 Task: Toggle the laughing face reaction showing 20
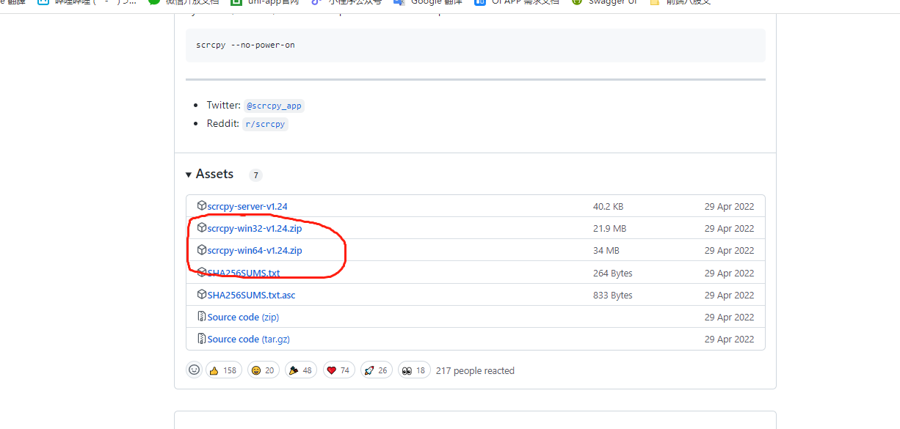pyautogui.click(x=264, y=370)
